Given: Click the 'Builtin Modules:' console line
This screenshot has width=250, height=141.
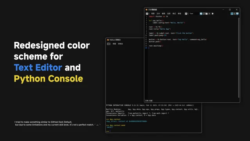Looking at the screenshot, I should (152, 109).
